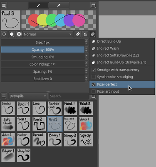
Task: Open the brush shape selector
Action: pos(12,34)
